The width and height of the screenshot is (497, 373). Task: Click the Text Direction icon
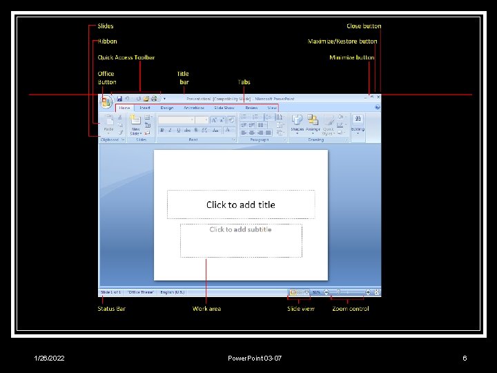[279, 117]
